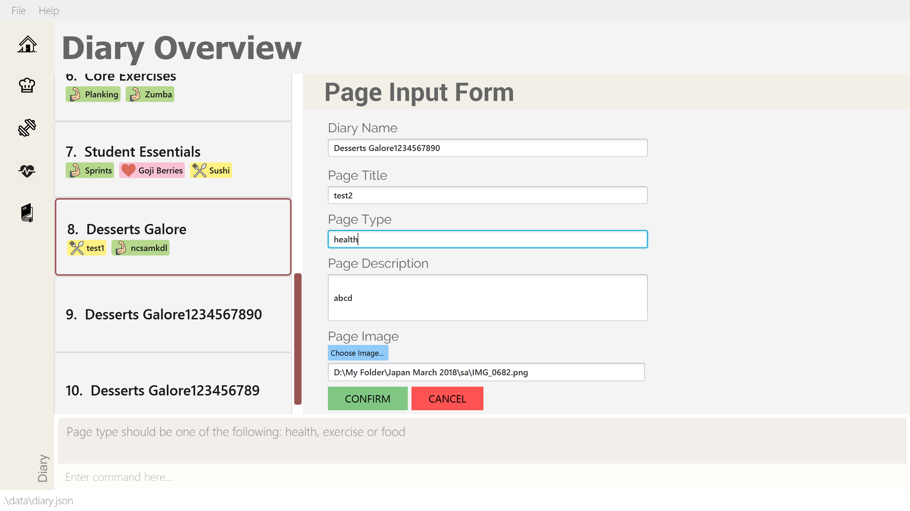This screenshot has width=910, height=511.
Task: Click the Choose Image button
Action: (x=357, y=353)
